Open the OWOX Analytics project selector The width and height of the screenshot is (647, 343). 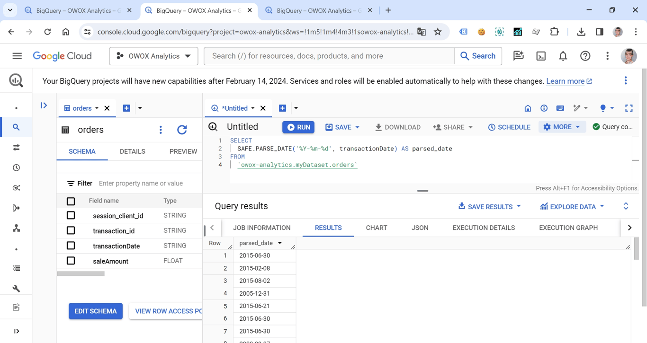(153, 56)
